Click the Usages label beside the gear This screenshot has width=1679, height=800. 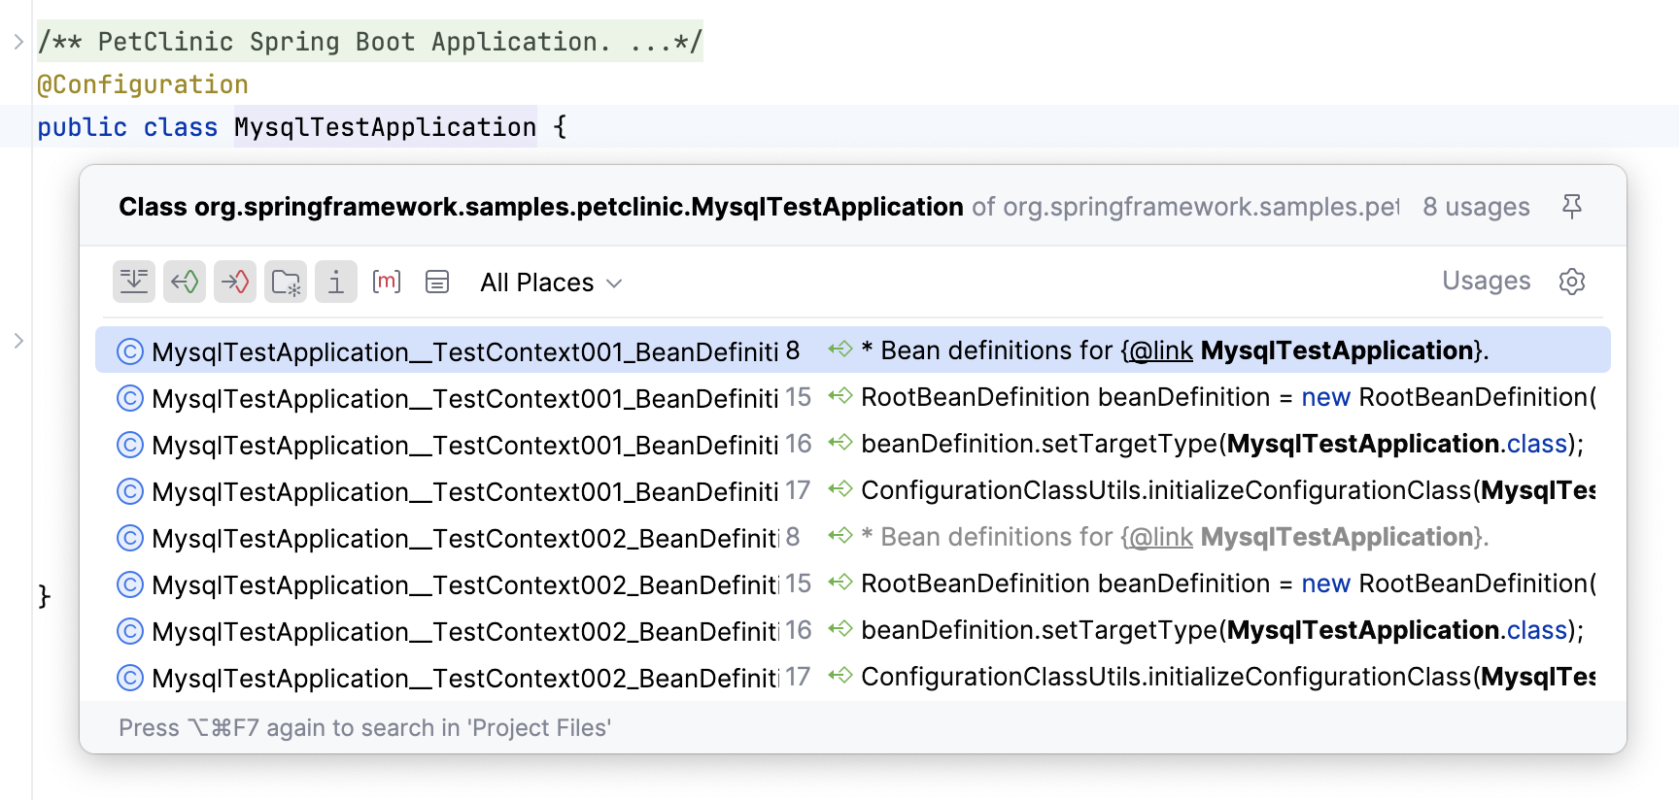click(1486, 282)
